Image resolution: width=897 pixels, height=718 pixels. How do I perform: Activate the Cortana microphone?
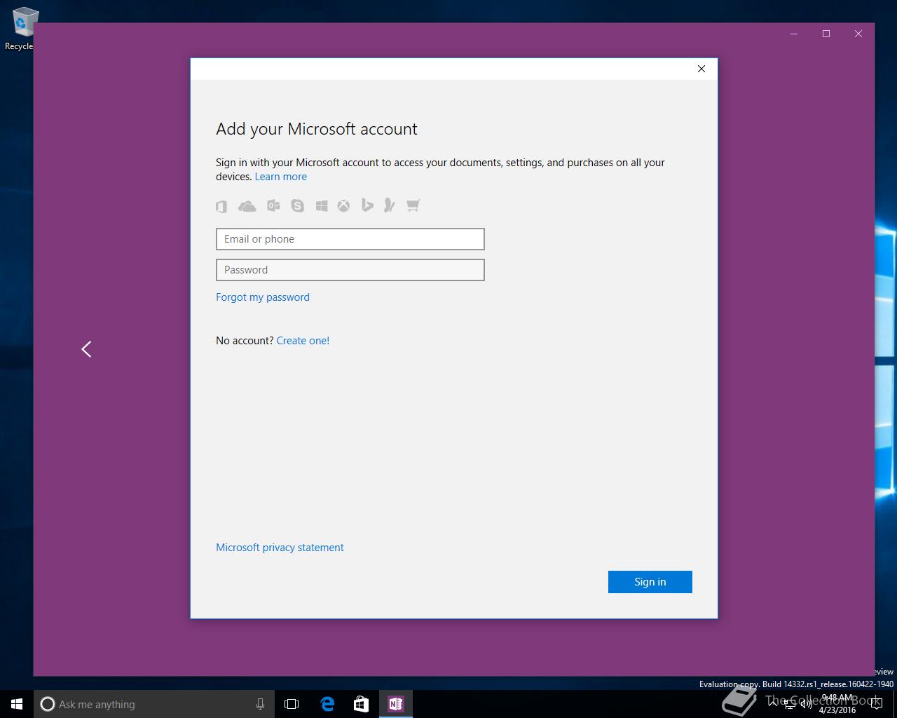click(x=260, y=704)
